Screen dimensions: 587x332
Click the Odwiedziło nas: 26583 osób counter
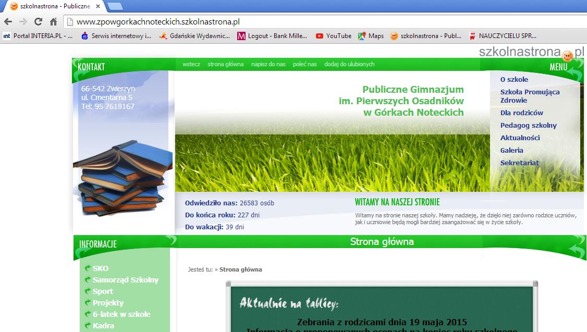pyautogui.click(x=229, y=203)
